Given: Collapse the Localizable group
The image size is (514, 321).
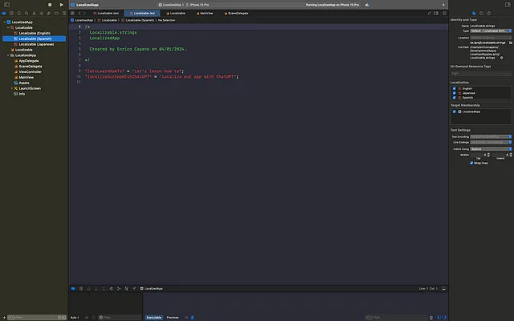Looking at the screenshot, I should click(8, 28).
